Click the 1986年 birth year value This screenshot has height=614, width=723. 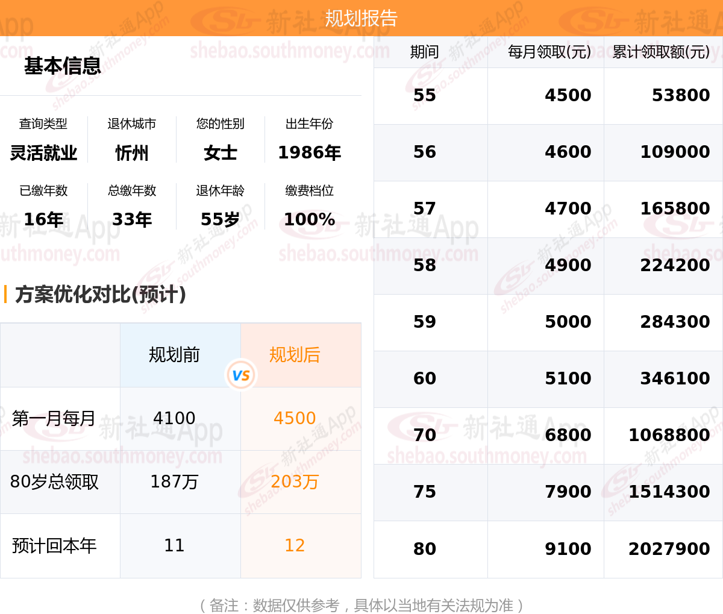pos(309,153)
